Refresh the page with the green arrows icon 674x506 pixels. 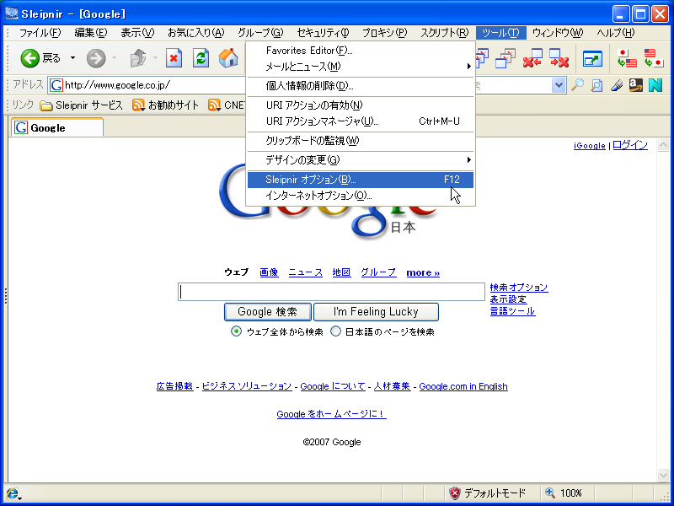click(201, 58)
